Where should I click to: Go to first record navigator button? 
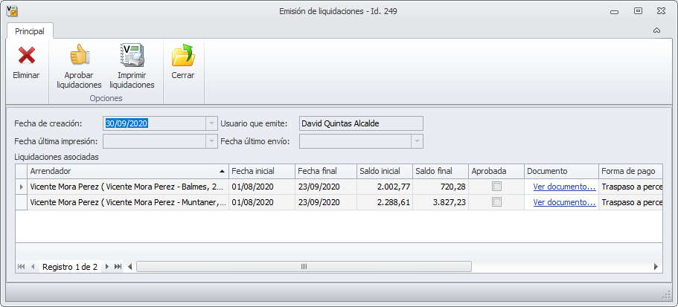[21, 267]
